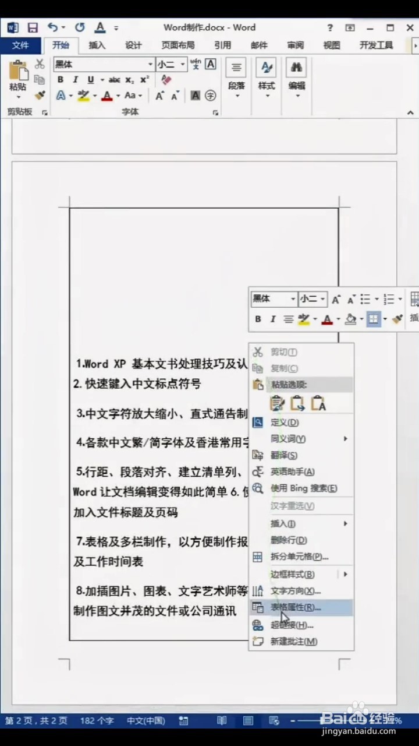419x746 pixels.
Task: Expand the 段落 paragraph group
Action: (236, 79)
